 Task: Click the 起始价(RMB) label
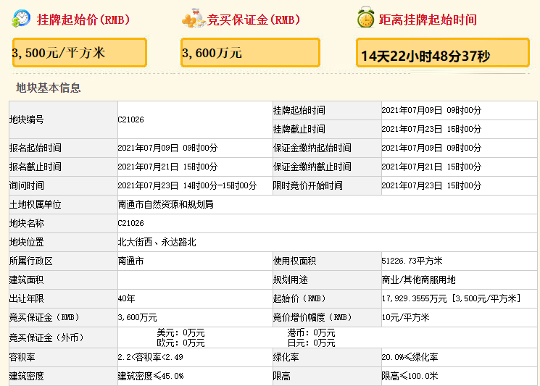299,298
